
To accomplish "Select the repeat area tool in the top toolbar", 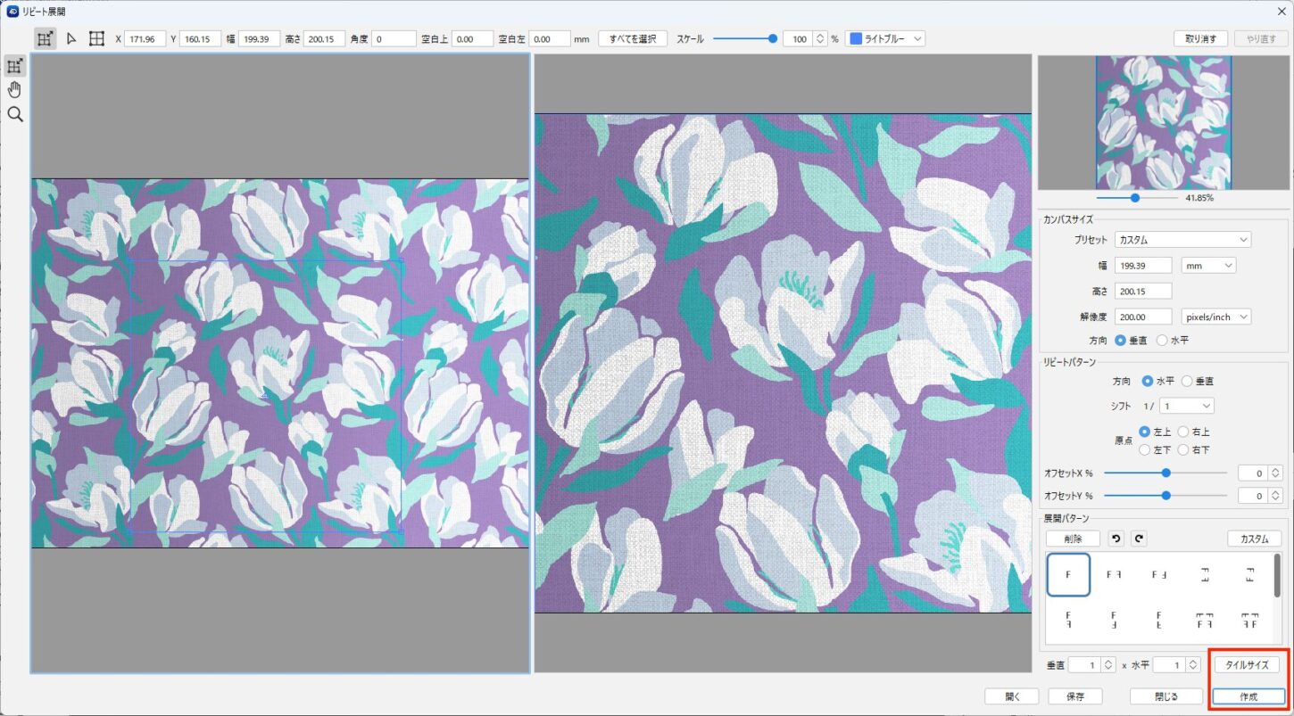I will (45, 39).
